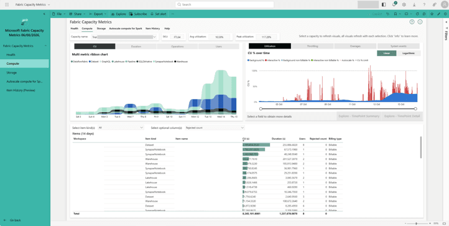Open the more options ellipsis in toolbar

coord(172,14)
